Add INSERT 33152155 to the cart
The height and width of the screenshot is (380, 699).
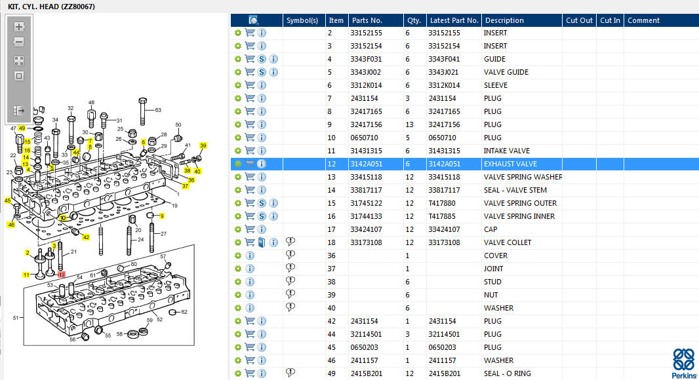[x=250, y=33]
